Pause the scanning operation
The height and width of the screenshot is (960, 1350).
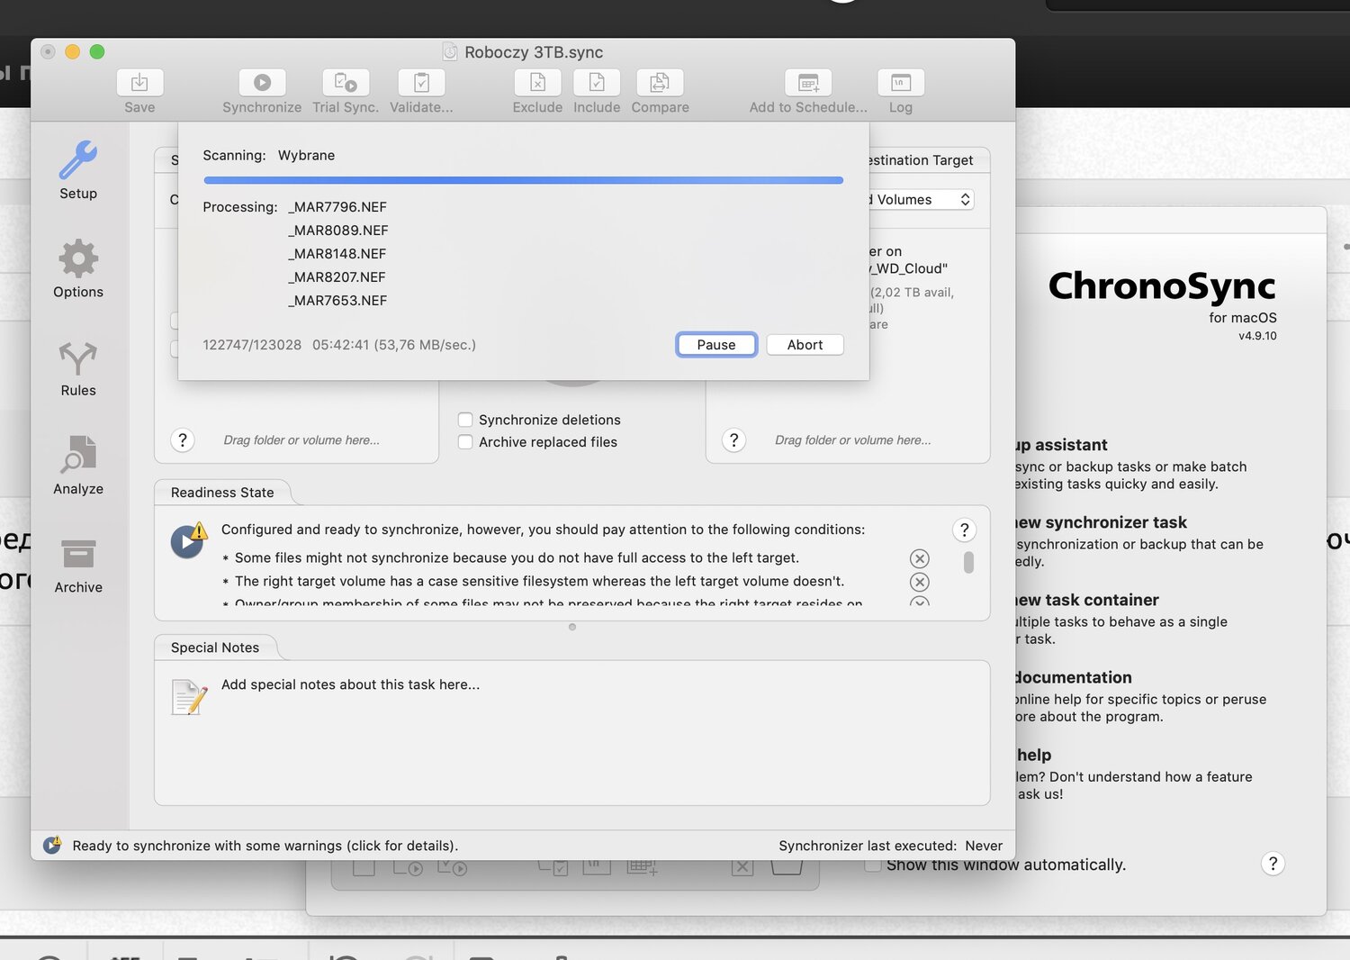(716, 345)
